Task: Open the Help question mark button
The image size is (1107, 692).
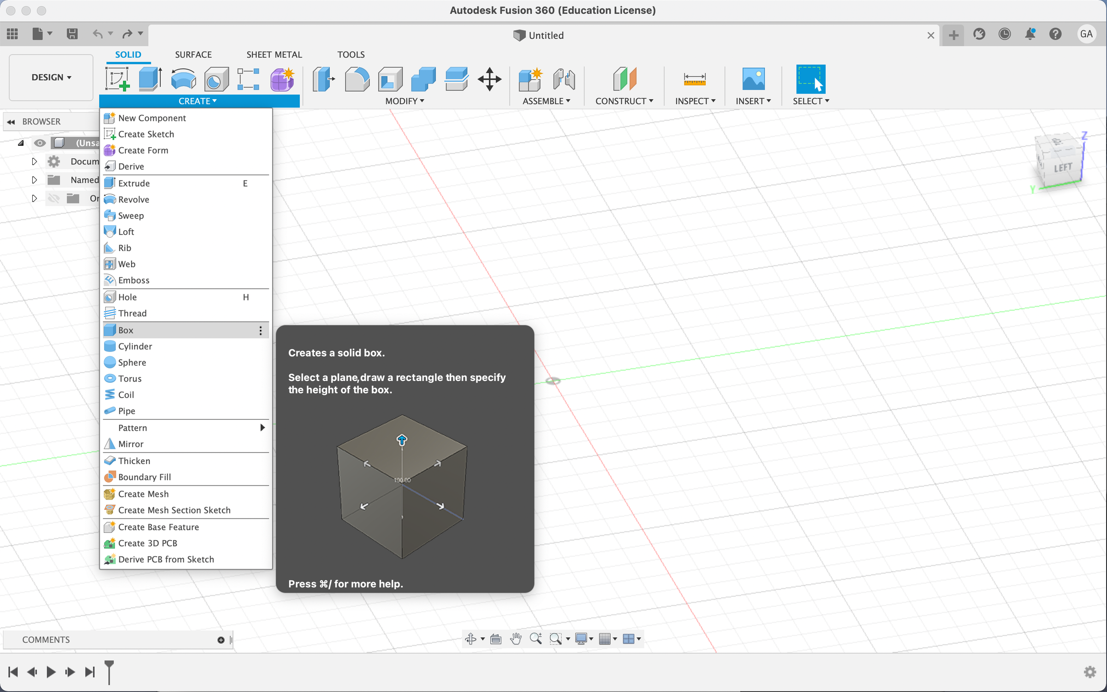Action: point(1055,34)
